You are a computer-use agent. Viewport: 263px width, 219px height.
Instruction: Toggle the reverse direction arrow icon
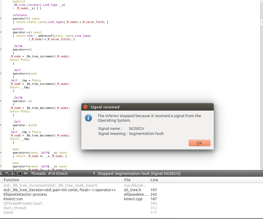25,174
